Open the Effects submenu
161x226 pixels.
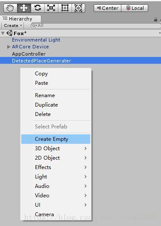point(56,167)
